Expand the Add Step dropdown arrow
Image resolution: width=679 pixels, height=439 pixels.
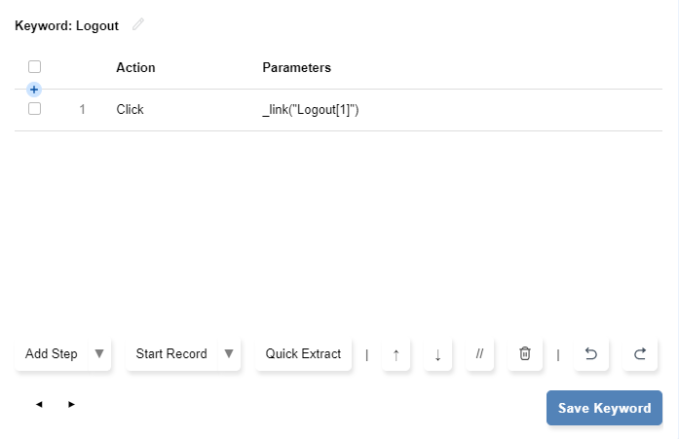[99, 353]
